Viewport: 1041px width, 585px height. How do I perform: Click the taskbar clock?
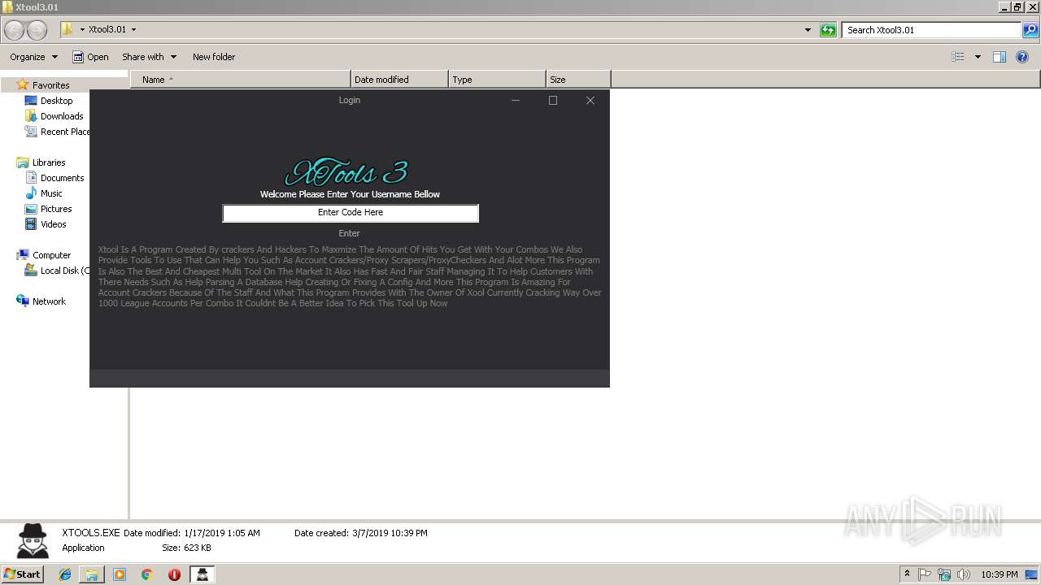[999, 574]
